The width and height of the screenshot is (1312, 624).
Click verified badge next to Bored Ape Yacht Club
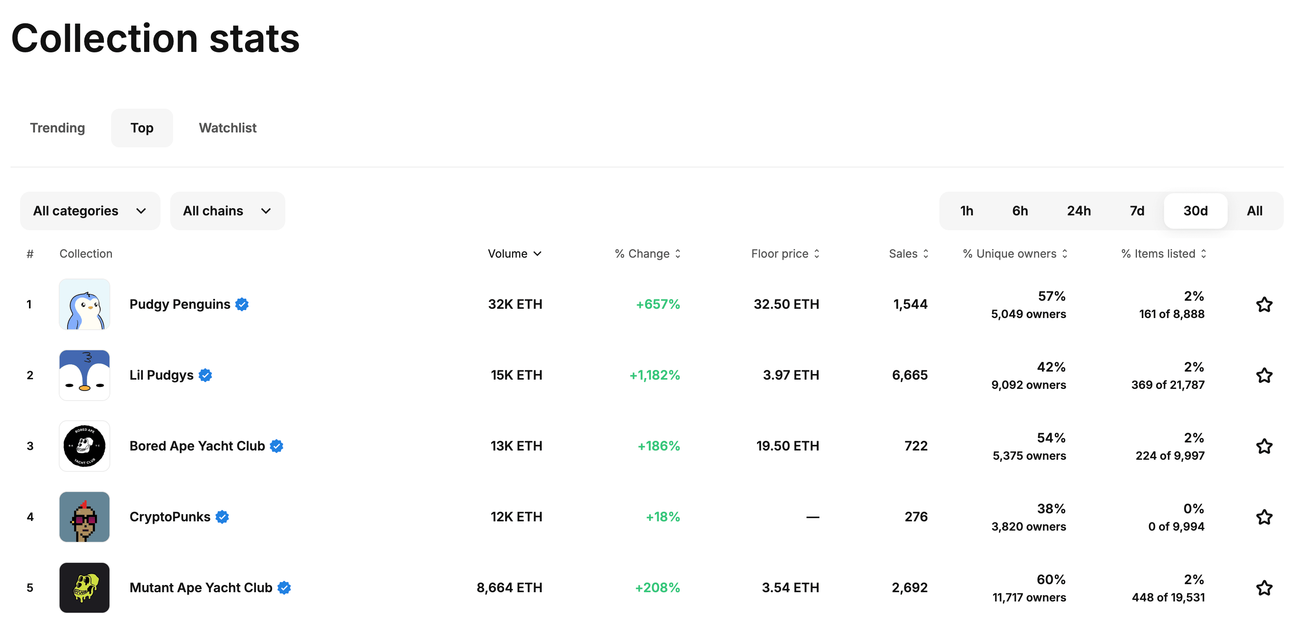[276, 446]
